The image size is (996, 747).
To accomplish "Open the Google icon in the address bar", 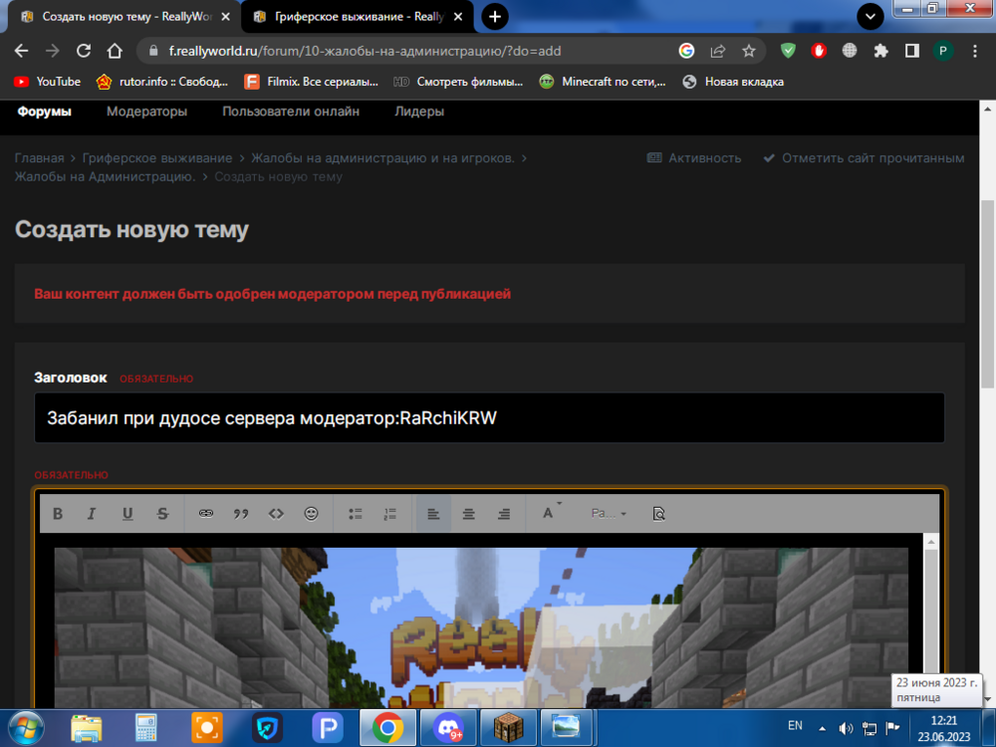I will click(686, 51).
